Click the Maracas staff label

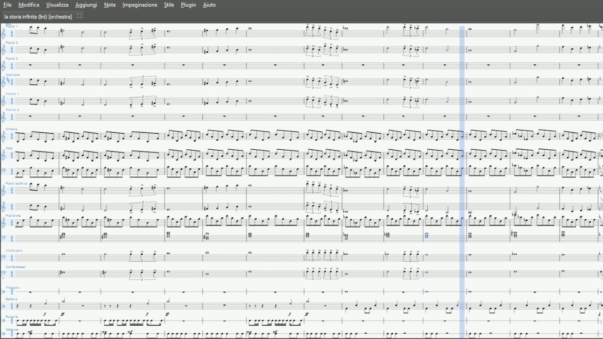tap(12, 330)
